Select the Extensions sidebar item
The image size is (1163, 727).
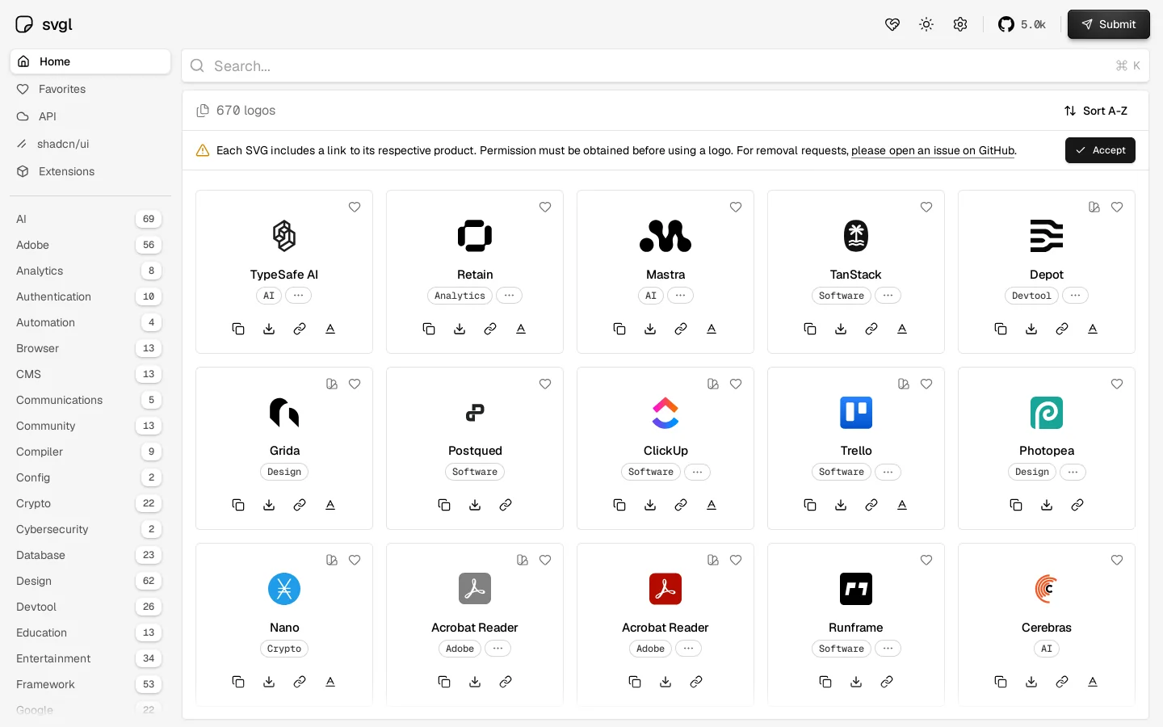pos(90,171)
